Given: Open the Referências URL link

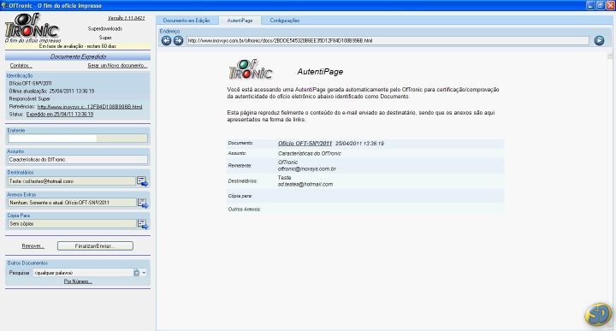Looking at the screenshot, I should [90, 107].
